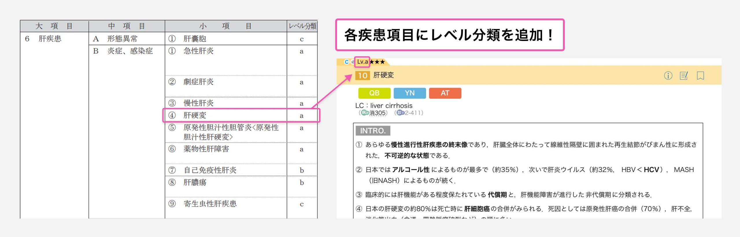The width and height of the screenshot is (740, 237).
Task: Bookmark the 肝硬変 page
Action: click(700, 76)
